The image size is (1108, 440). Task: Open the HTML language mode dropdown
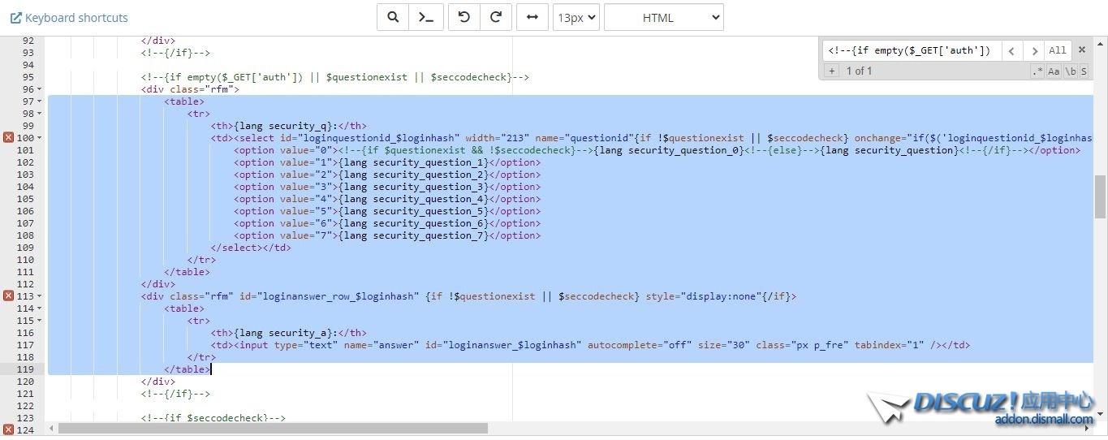click(x=663, y=17)
